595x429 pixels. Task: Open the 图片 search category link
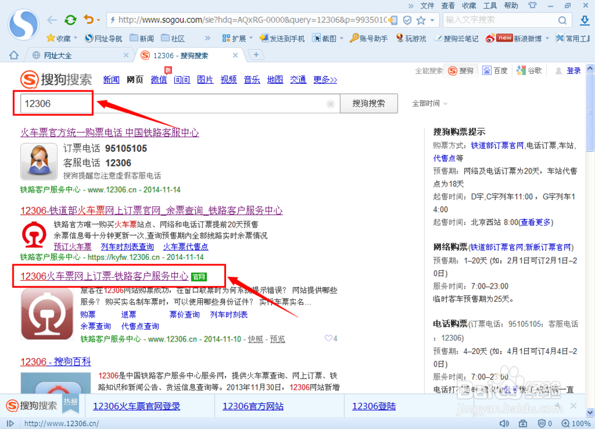(x=205, y=80)
